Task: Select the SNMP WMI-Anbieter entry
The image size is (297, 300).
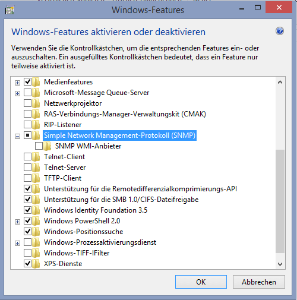Action: pos(88,146)
